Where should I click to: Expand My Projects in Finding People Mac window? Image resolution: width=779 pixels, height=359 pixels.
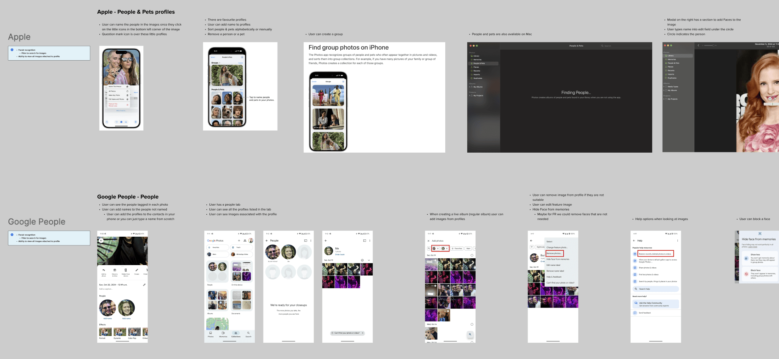point(470,96)
